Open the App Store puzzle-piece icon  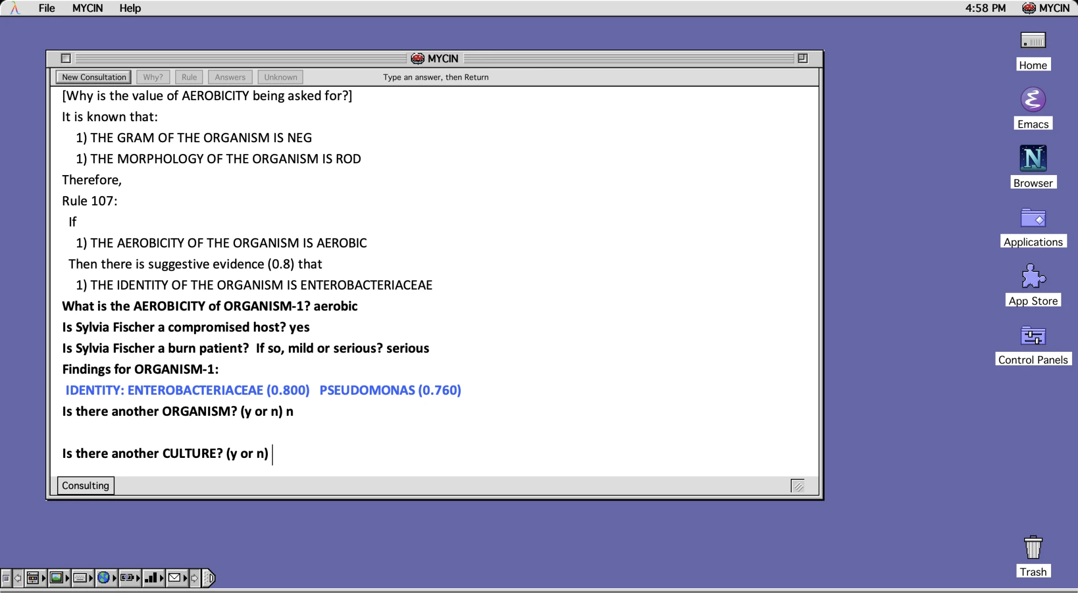(1033, 276)
